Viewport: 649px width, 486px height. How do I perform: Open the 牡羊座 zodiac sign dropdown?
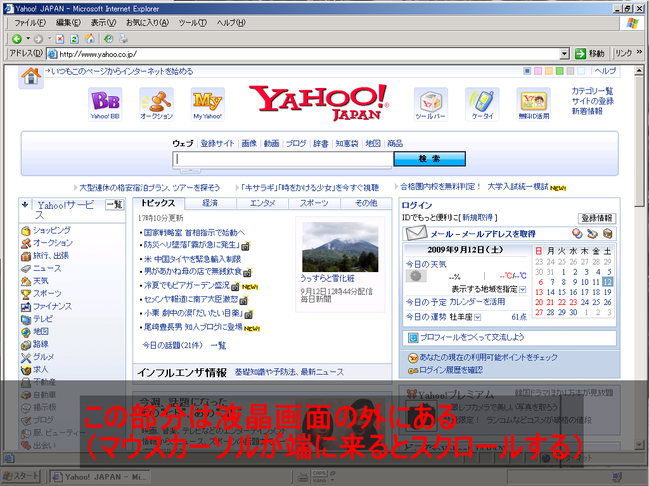[478, 318]
